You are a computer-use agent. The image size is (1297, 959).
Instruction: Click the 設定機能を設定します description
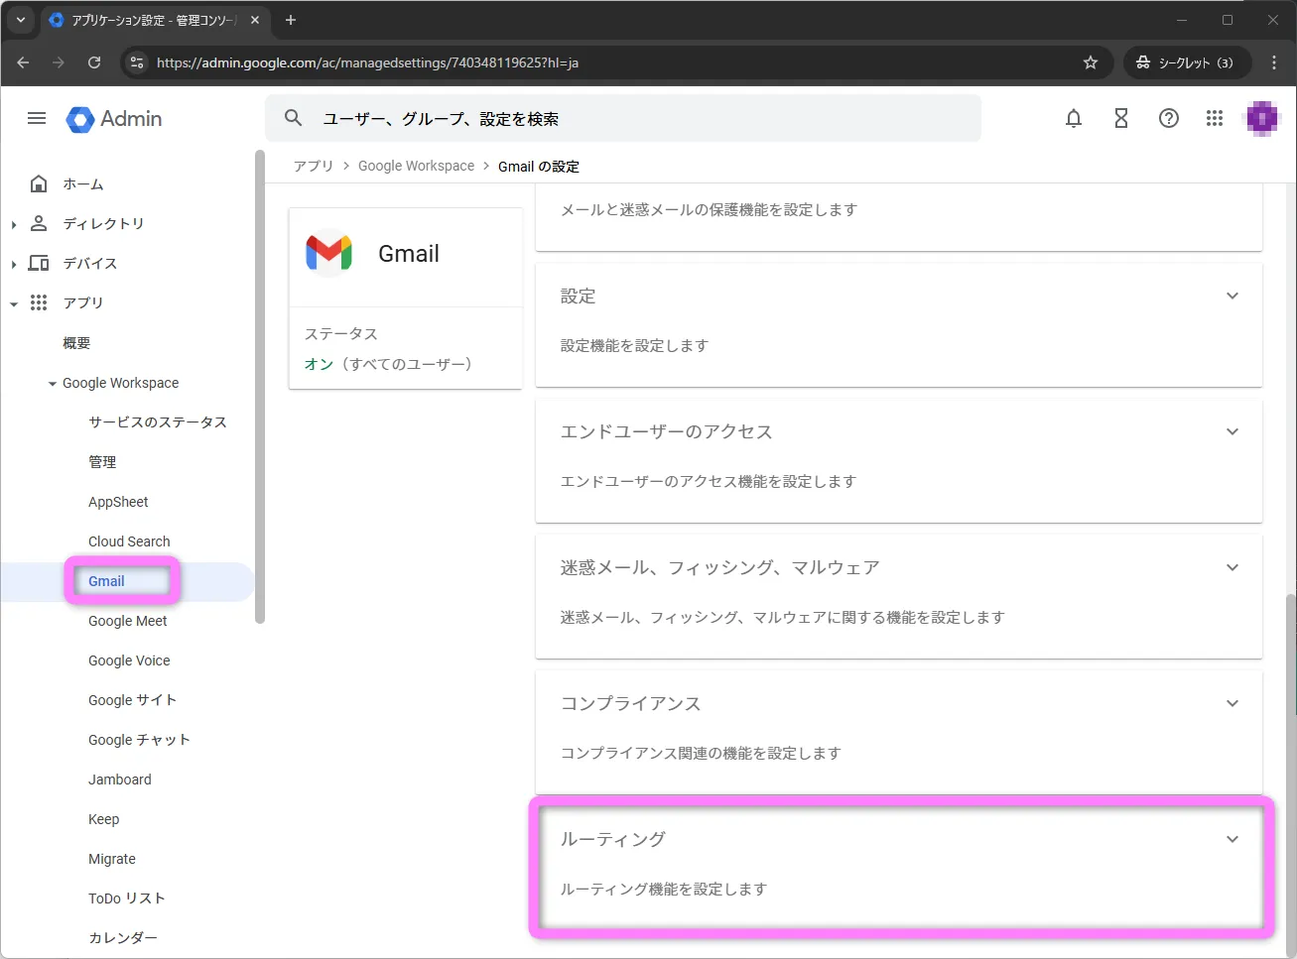tap(634, 345)
